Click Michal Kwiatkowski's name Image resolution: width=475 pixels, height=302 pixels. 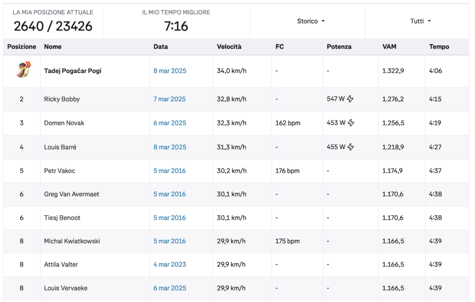coord(72,241)
